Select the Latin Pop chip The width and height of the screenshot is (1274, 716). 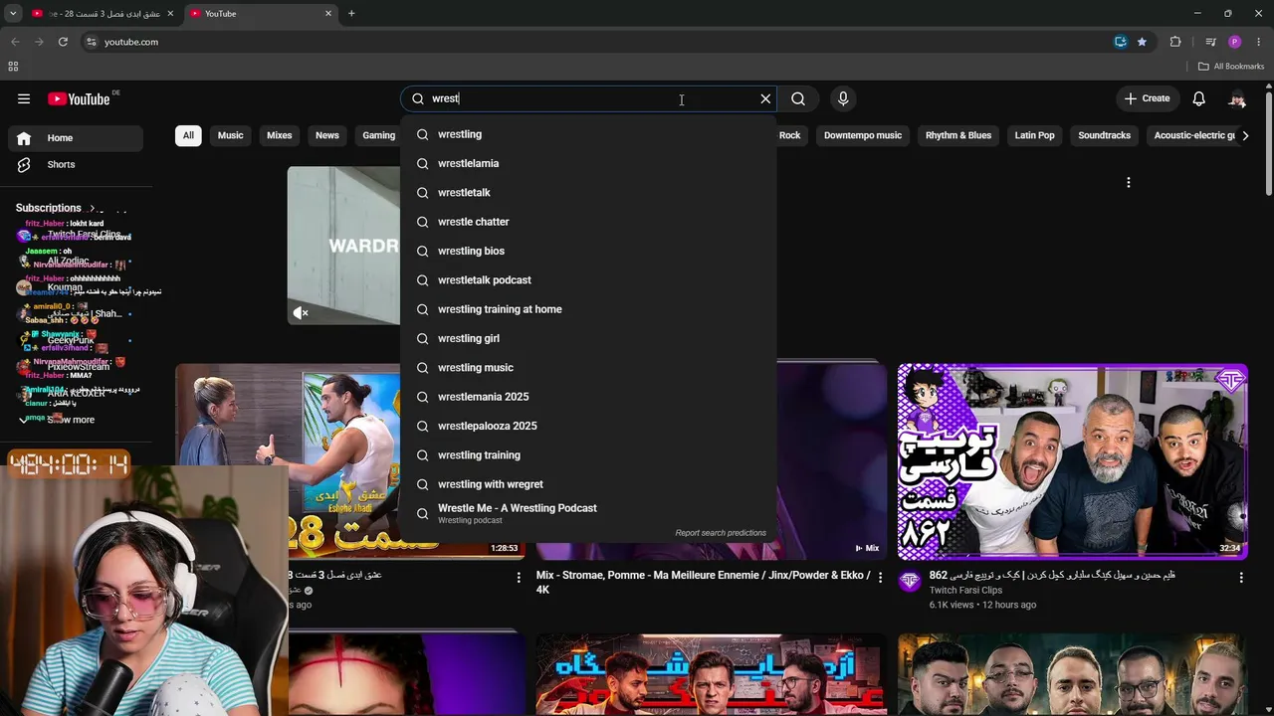[1035, 135]
